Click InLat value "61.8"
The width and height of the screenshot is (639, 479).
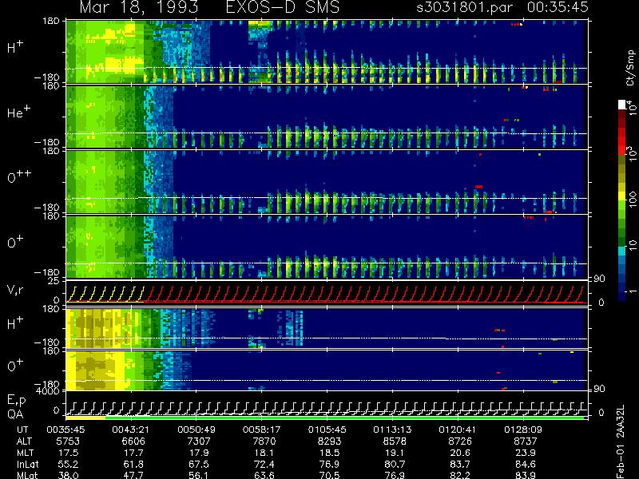pyautogui.click(x=134, y=465)
